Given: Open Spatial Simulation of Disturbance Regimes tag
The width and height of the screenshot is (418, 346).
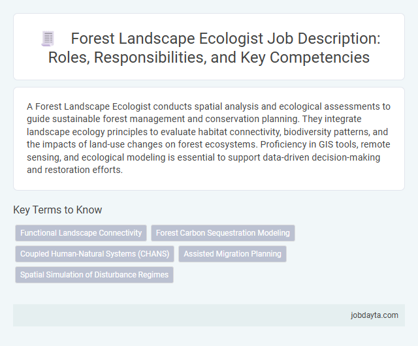Looking at the screenshot, I should (x=94, y=275).
